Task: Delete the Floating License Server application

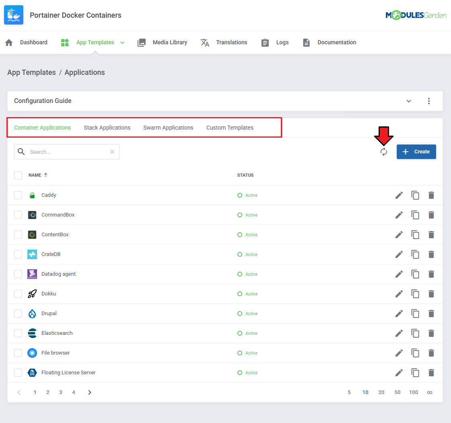Action: (431, 373)
